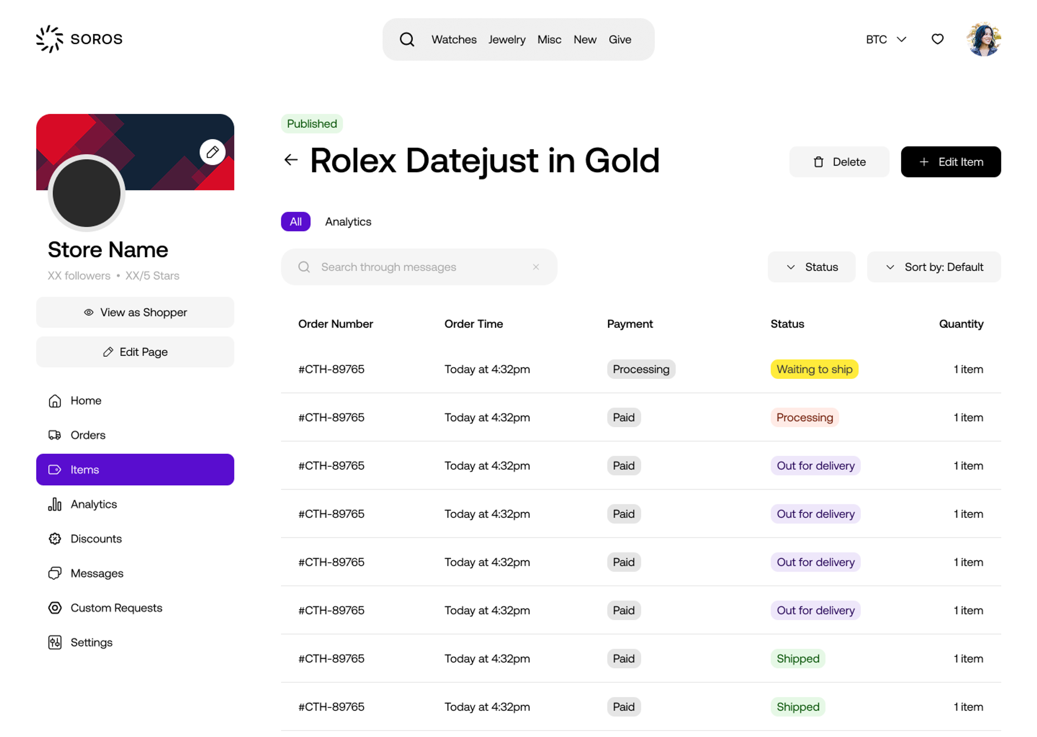Click the search magnifier in top bar
1037x737 pixels.
407,40
